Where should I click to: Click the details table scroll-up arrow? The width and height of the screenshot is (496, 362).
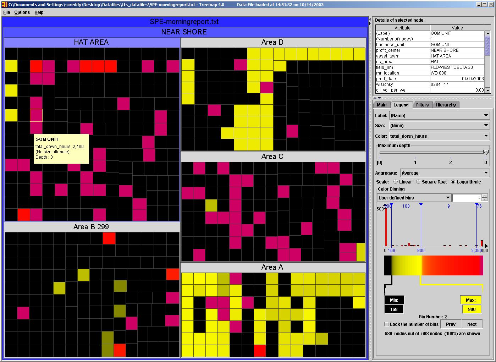[487, 33]
